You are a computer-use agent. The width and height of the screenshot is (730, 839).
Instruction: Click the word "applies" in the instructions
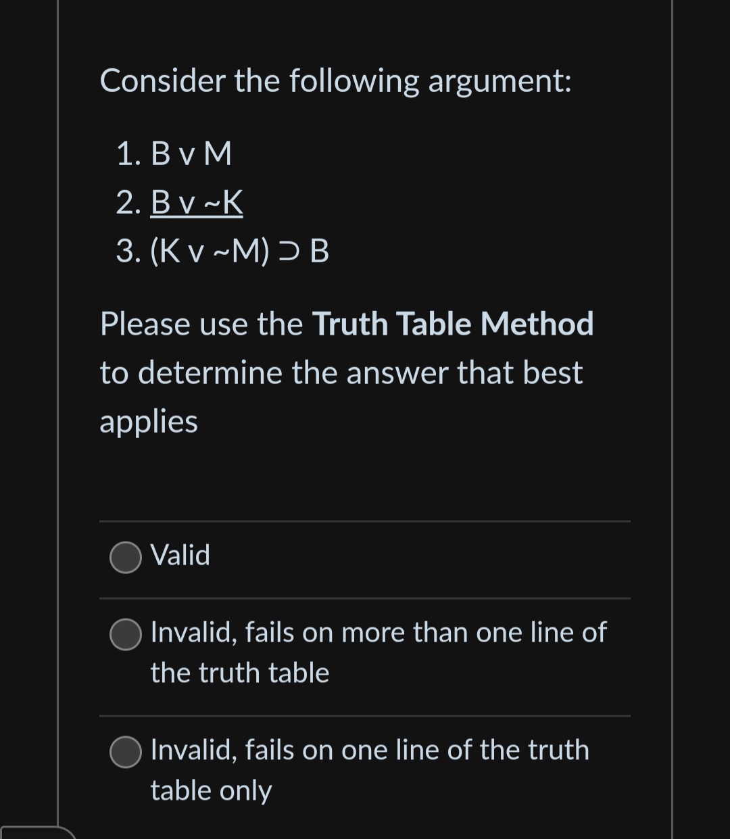click(148, 421)
